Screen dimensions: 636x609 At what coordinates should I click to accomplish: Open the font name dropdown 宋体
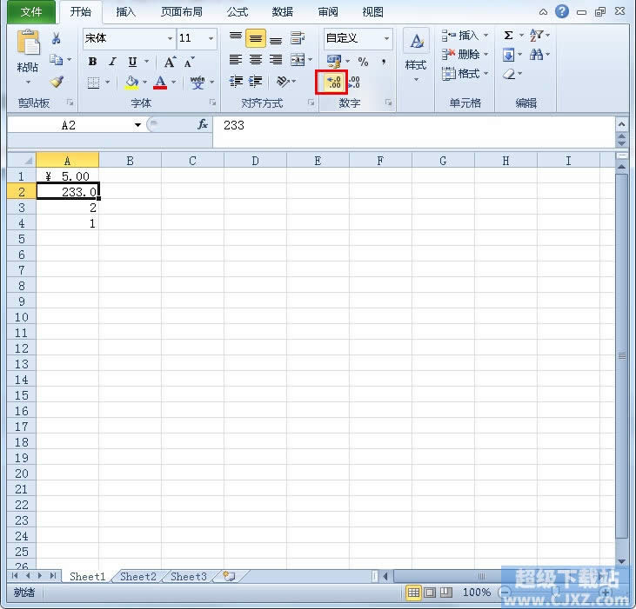(170, 38)
